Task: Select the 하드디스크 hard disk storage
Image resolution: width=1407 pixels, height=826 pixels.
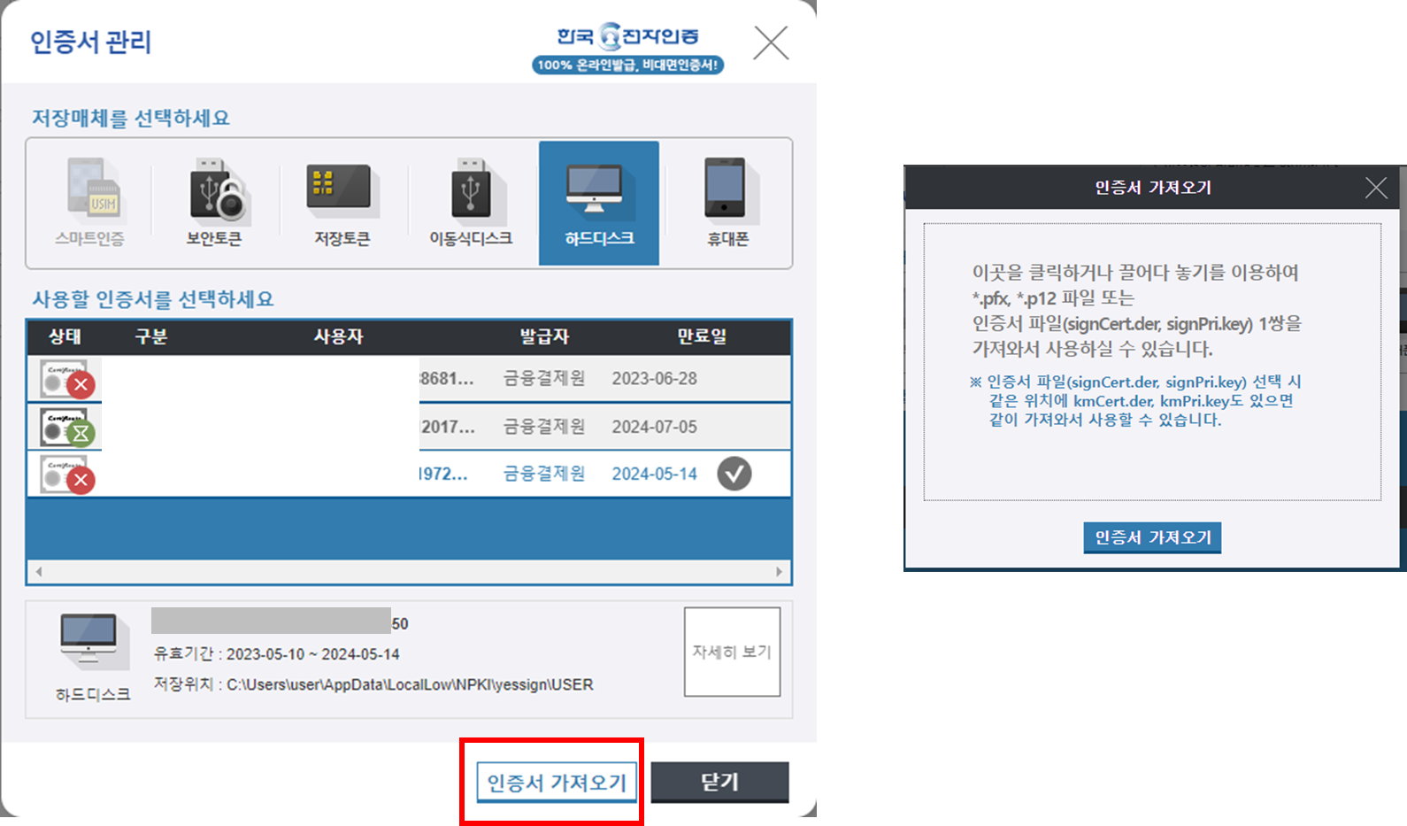Action: pos(599,203)
